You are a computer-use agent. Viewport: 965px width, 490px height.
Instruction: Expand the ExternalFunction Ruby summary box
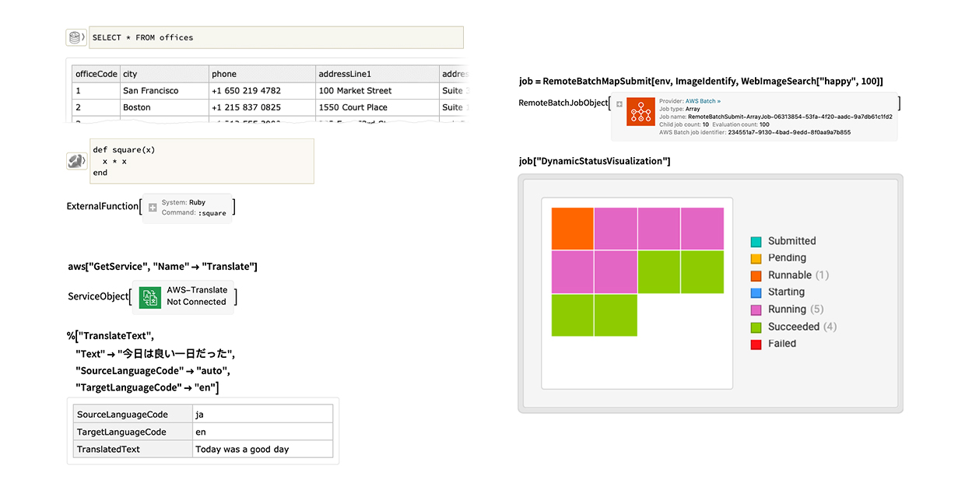[x=187, y=207]
